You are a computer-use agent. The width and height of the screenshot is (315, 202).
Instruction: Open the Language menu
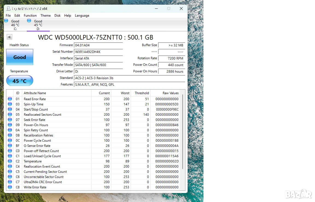[82, 16]
